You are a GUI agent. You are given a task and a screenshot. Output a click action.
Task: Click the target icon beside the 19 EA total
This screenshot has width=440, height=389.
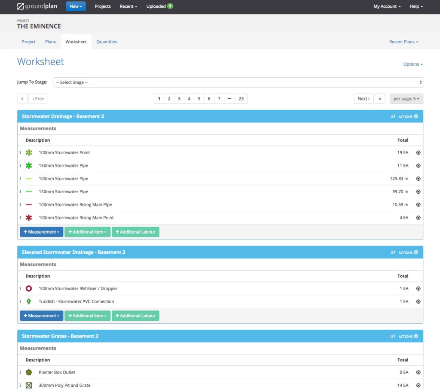(x=418, y=152)
